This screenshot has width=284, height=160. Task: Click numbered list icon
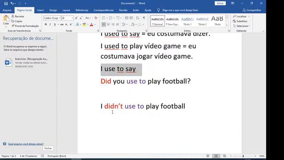110,18
